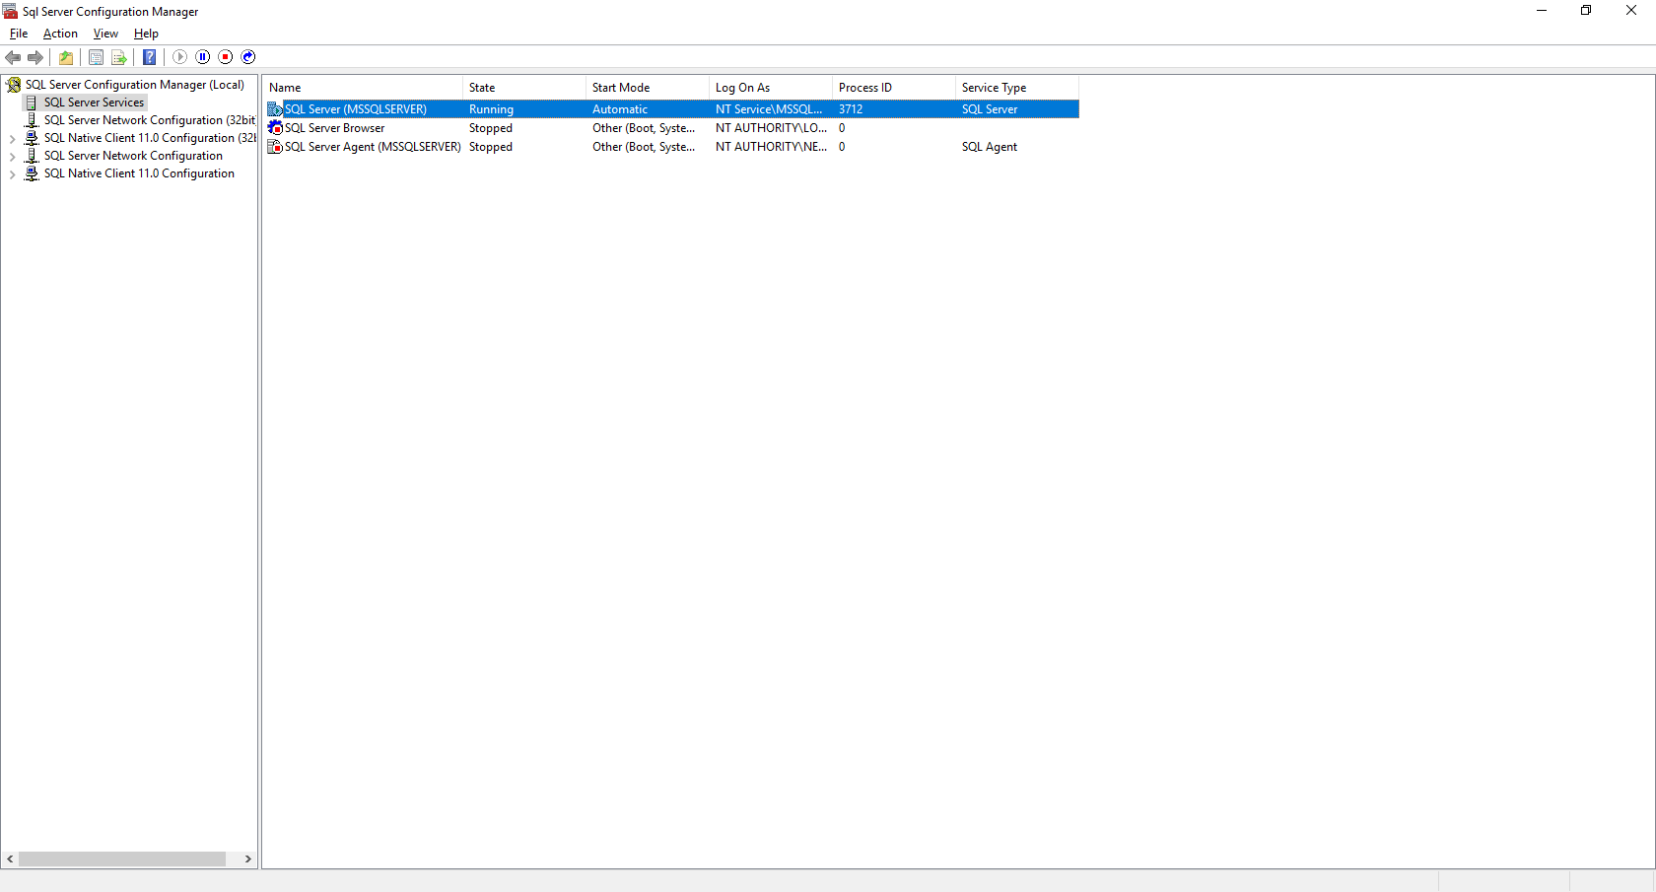Click the NT AUTHORITY\LO... log on cell
1656x892 pixels.
(771, 128)
